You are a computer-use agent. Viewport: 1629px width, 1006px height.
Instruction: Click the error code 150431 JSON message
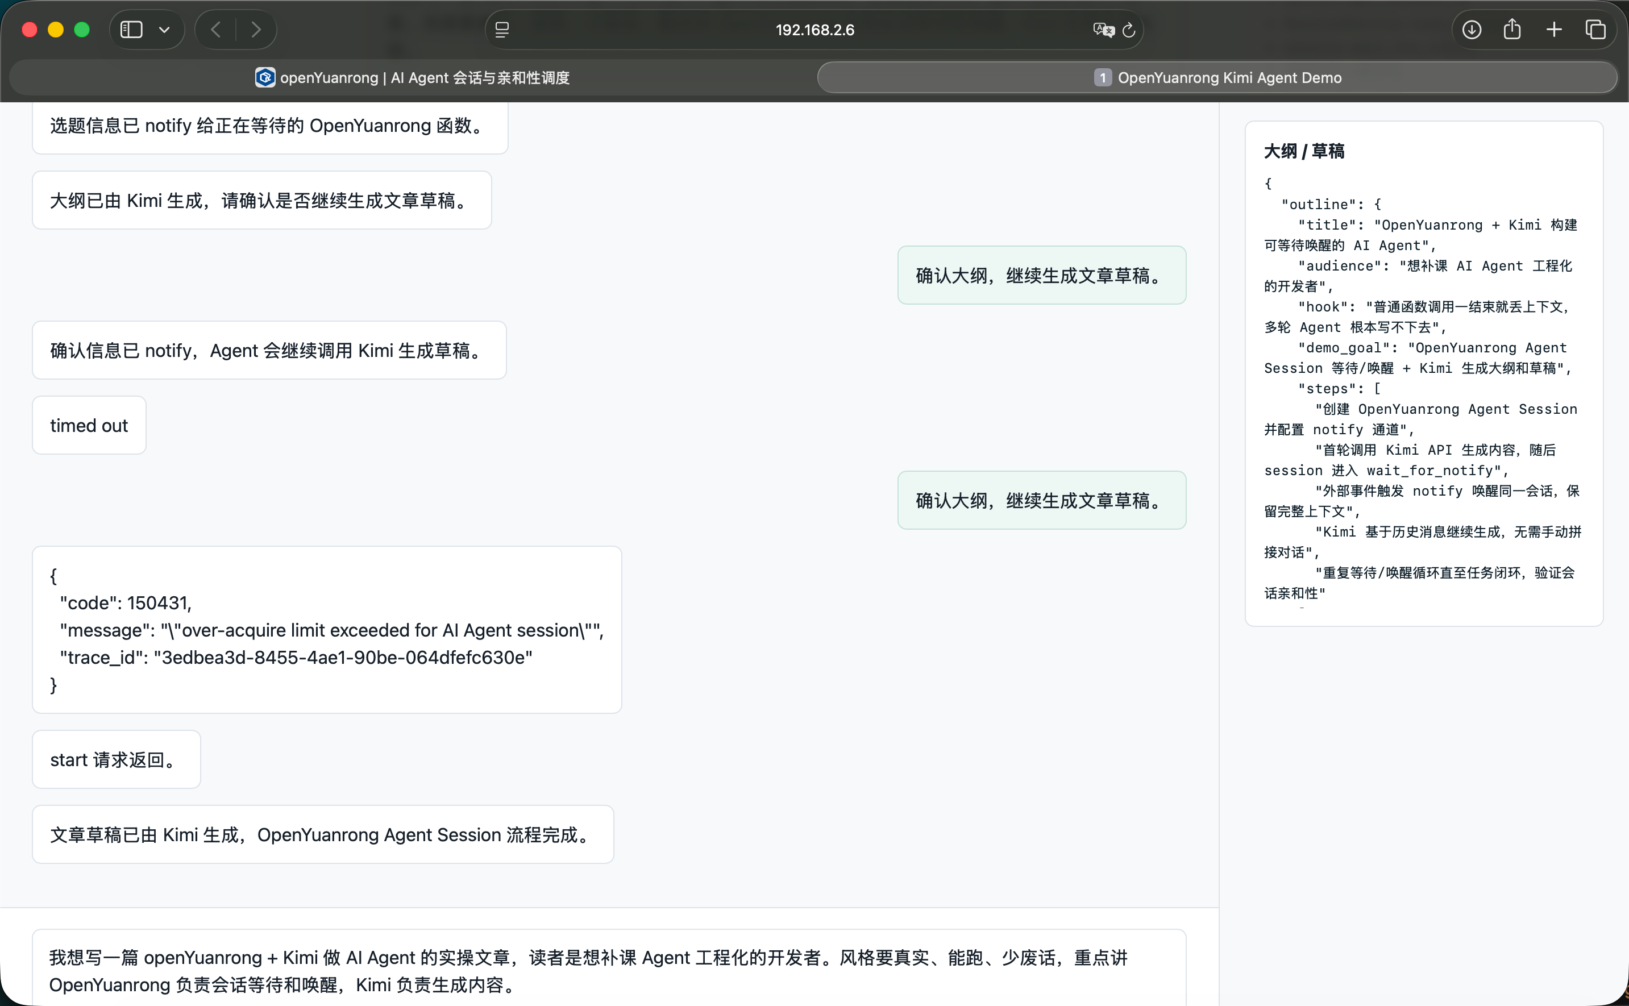click(x=327, y=629)
